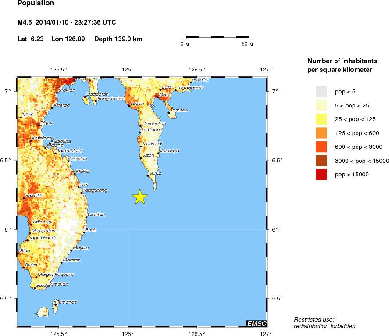Click the Tumanao island marker dot
Image resolution: width=389 pixels, height=336 pixels.
pos(55,304)
